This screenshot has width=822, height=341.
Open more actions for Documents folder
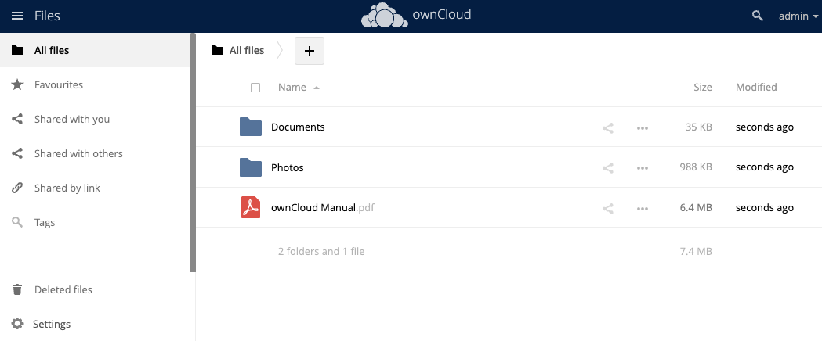coord(643,127)
